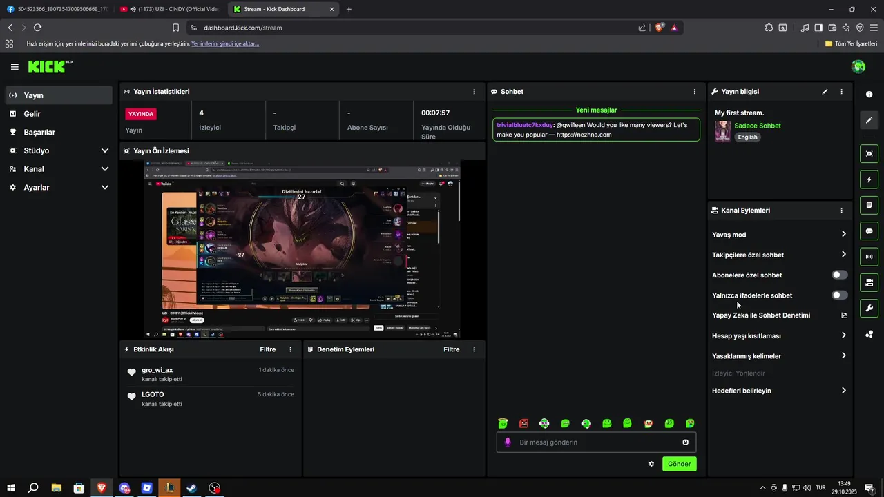Toggle the stream preview panel icon in sidebar

click(x=869, y=153)
